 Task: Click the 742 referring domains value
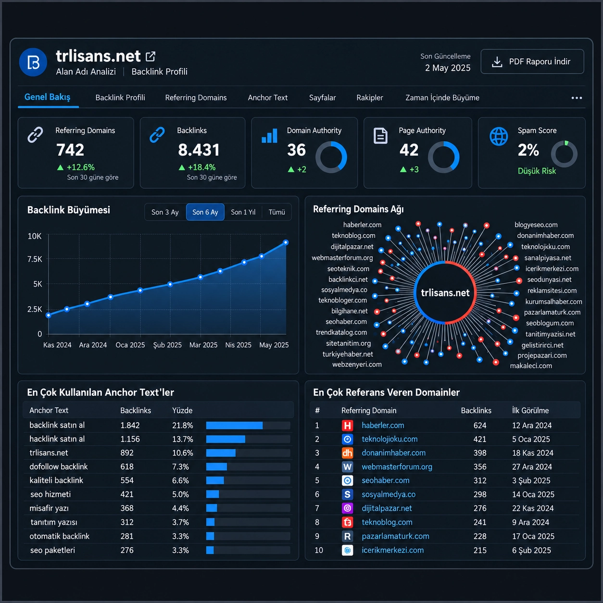[70, 150]
